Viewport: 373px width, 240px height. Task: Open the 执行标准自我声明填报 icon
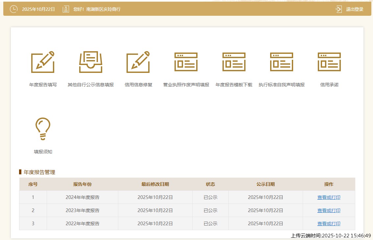coord(281,62)
